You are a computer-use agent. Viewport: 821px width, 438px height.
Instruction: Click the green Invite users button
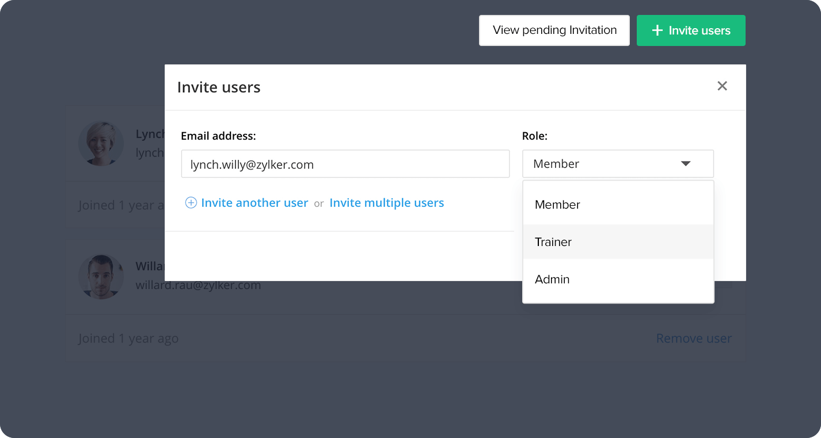(691, 30)
